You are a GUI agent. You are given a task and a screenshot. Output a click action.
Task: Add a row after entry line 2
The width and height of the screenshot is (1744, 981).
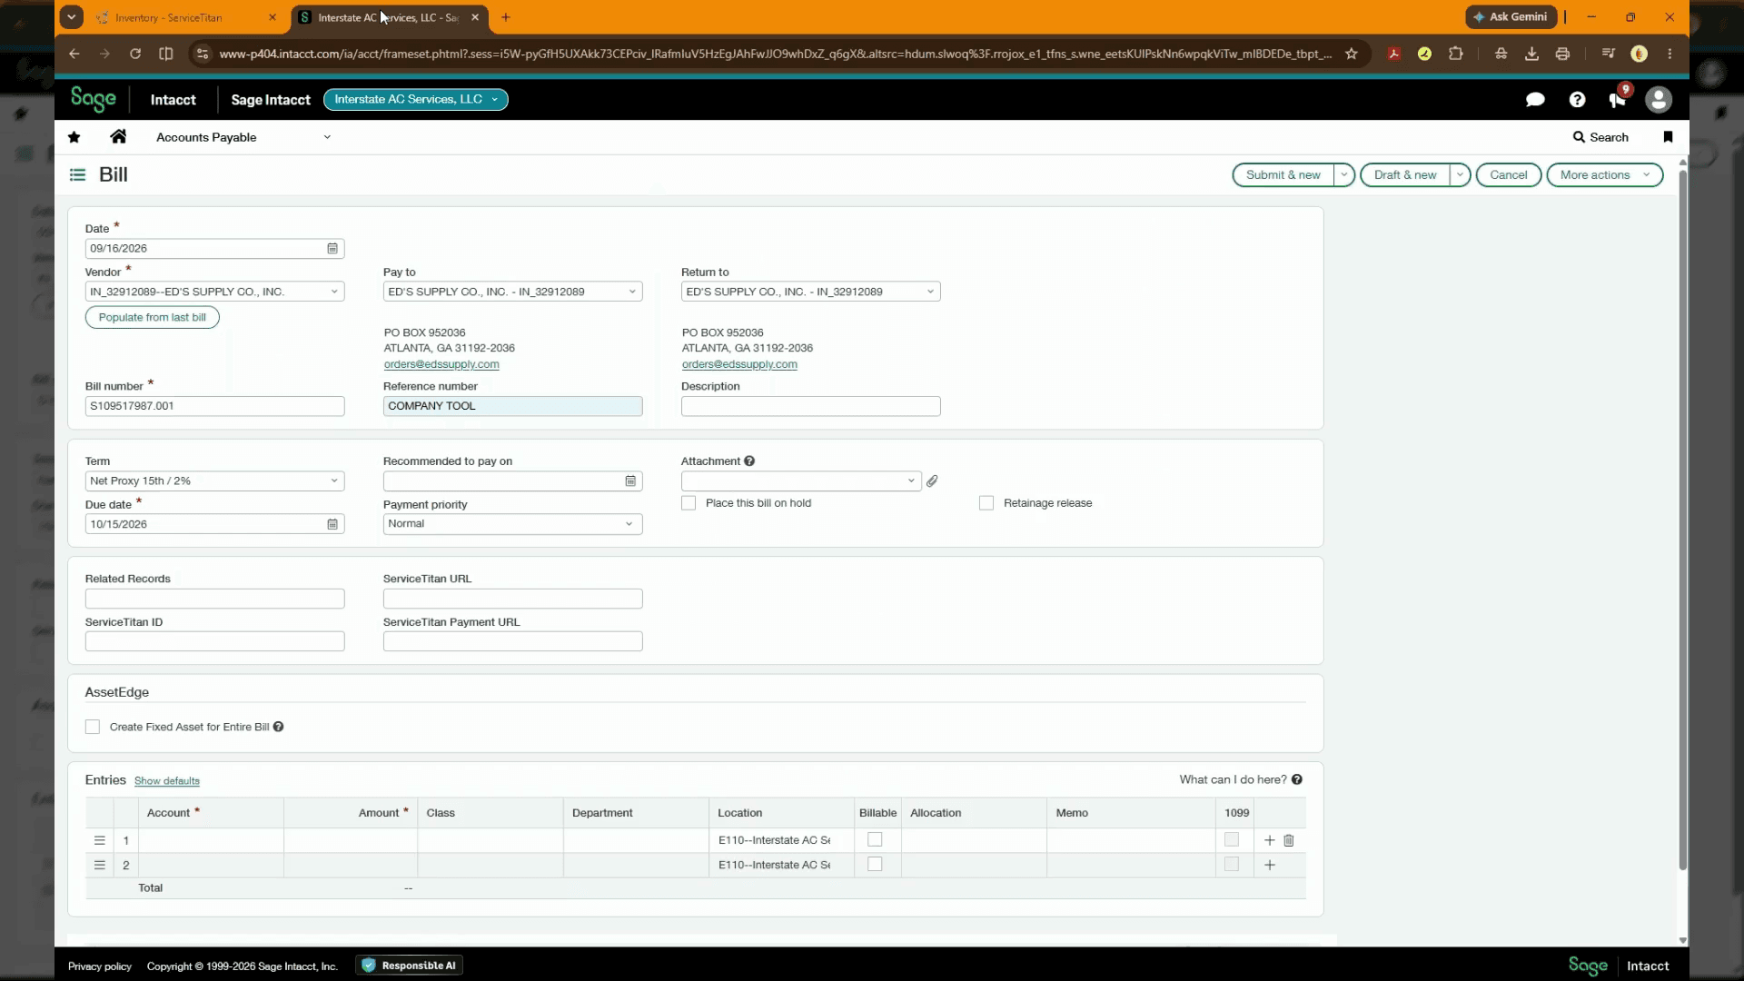click(1270, 865)
